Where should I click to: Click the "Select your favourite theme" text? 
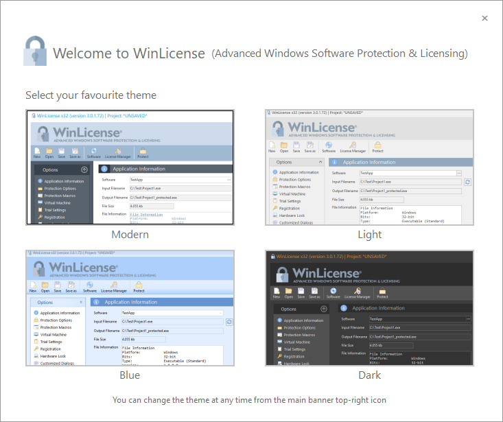pos(91,95)
